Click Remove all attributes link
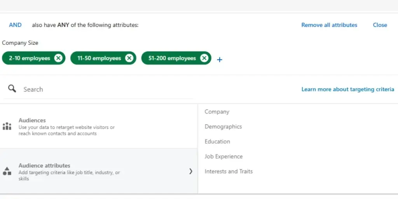Image resolution: width=398 pixels, height=199 pixels. coord(329,25)
